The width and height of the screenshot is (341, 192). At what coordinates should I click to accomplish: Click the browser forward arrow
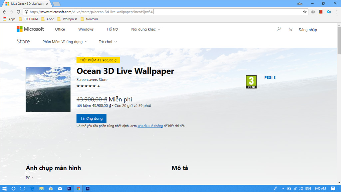pyautogui.click(x=12, y=12)
